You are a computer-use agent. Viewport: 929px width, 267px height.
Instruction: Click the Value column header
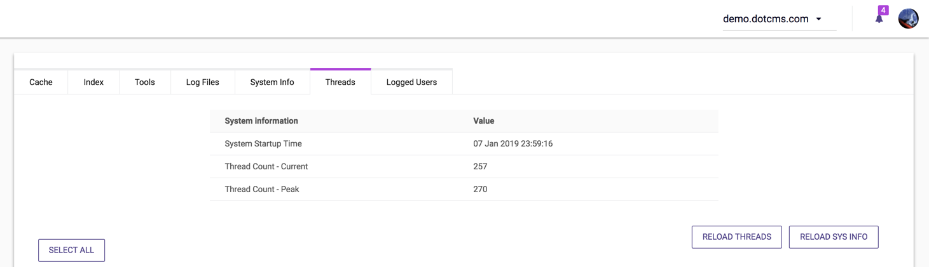point(483,120)
